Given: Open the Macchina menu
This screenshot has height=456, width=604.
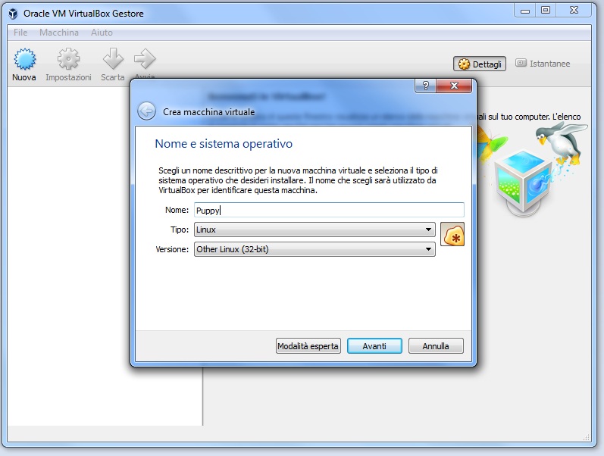Looking at the screenshot, I should coord(59,33).
